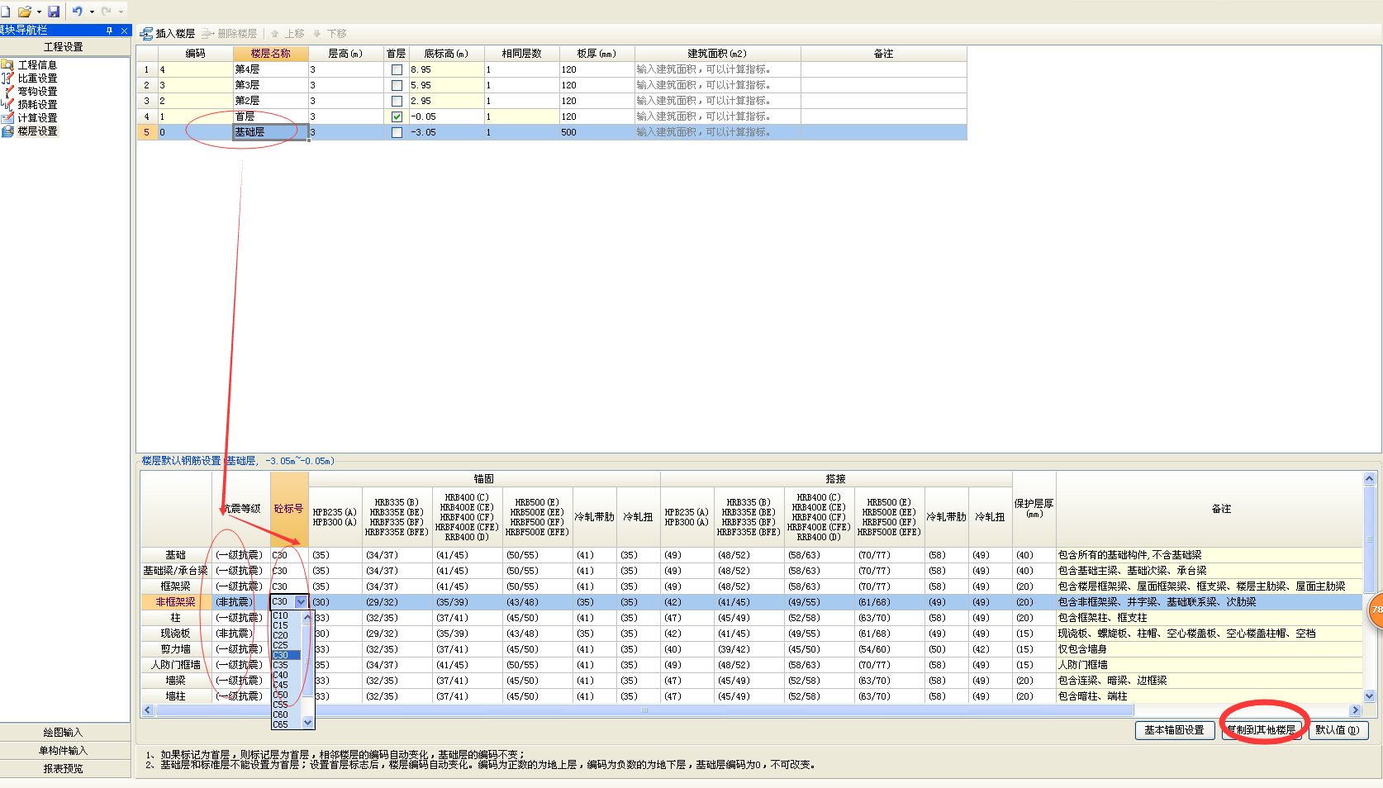Viewport: 1383px width, 788px height.
Task: Click the 基本锚固设置 button
Action: point(1174,730)
